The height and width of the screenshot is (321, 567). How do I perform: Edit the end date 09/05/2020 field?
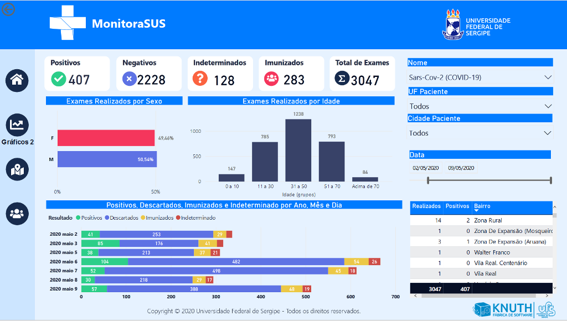(x=461, y=168)
